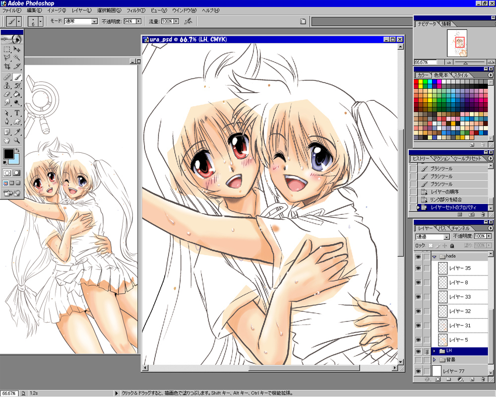
Task: Select the Type tool
Action: (x=17, y=113)
